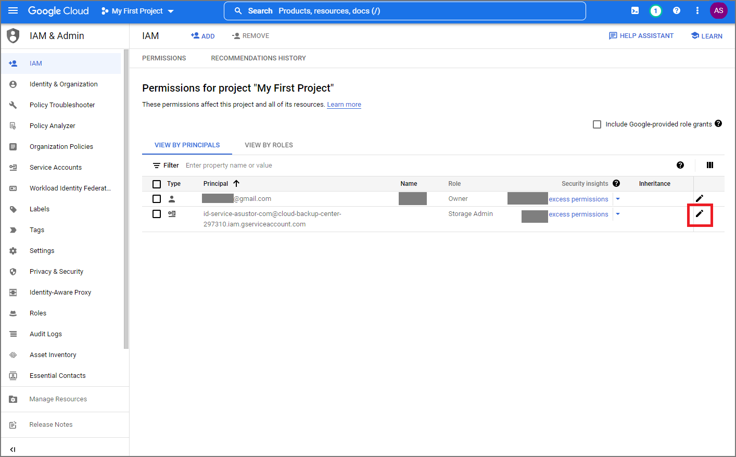This screenshot has width=736, height=457.
Task: Click the sidebar vertical scrollbar
Action: (x=126, y=199)
